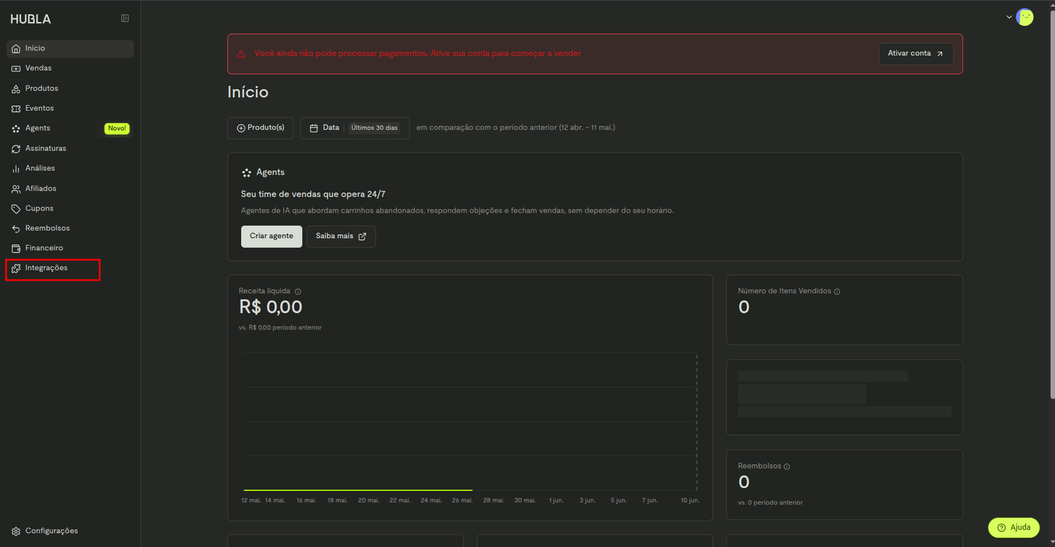The width and height of the screenshot is (1055, 547).
Task: Click the page vertical scrollbar
Action: pos(1052,204)
